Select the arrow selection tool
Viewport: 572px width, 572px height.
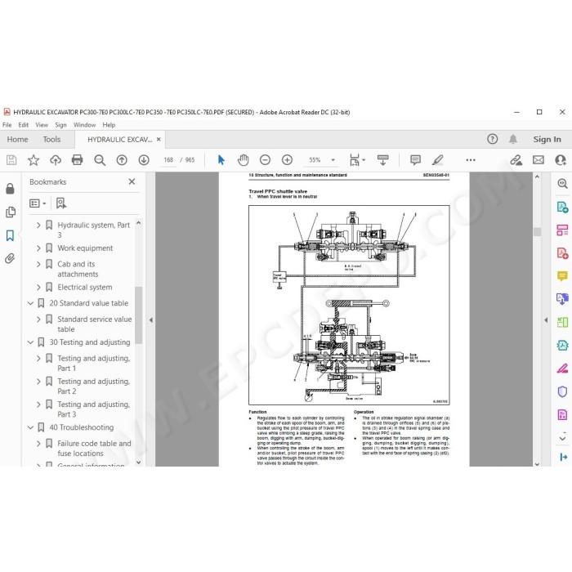pos(221,160)
